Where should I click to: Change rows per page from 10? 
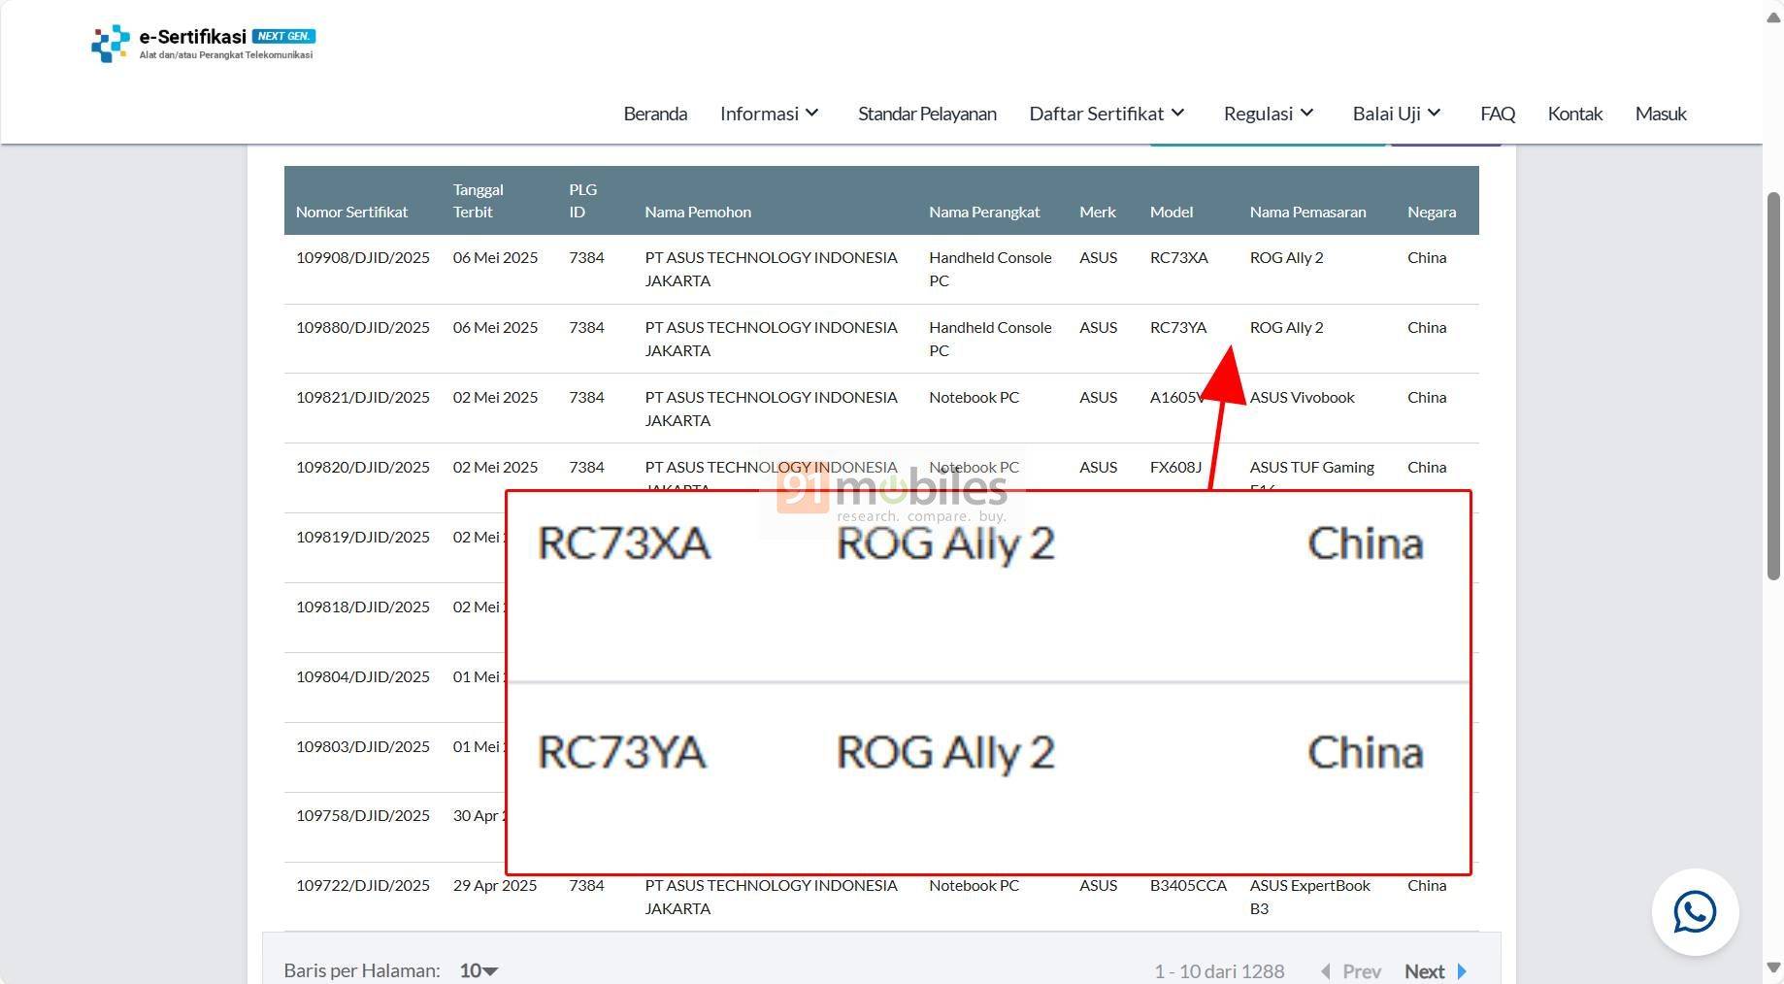[x=478, y=970]
